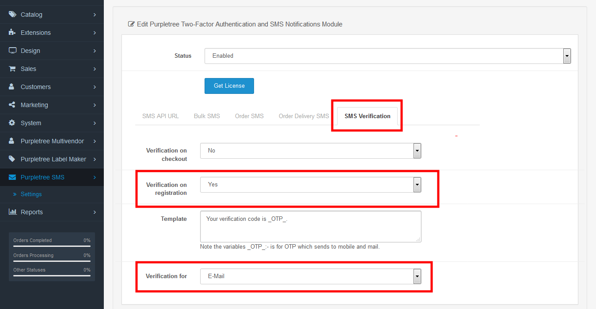Open the Catalog sidebar menu

(x=52, y=15)
